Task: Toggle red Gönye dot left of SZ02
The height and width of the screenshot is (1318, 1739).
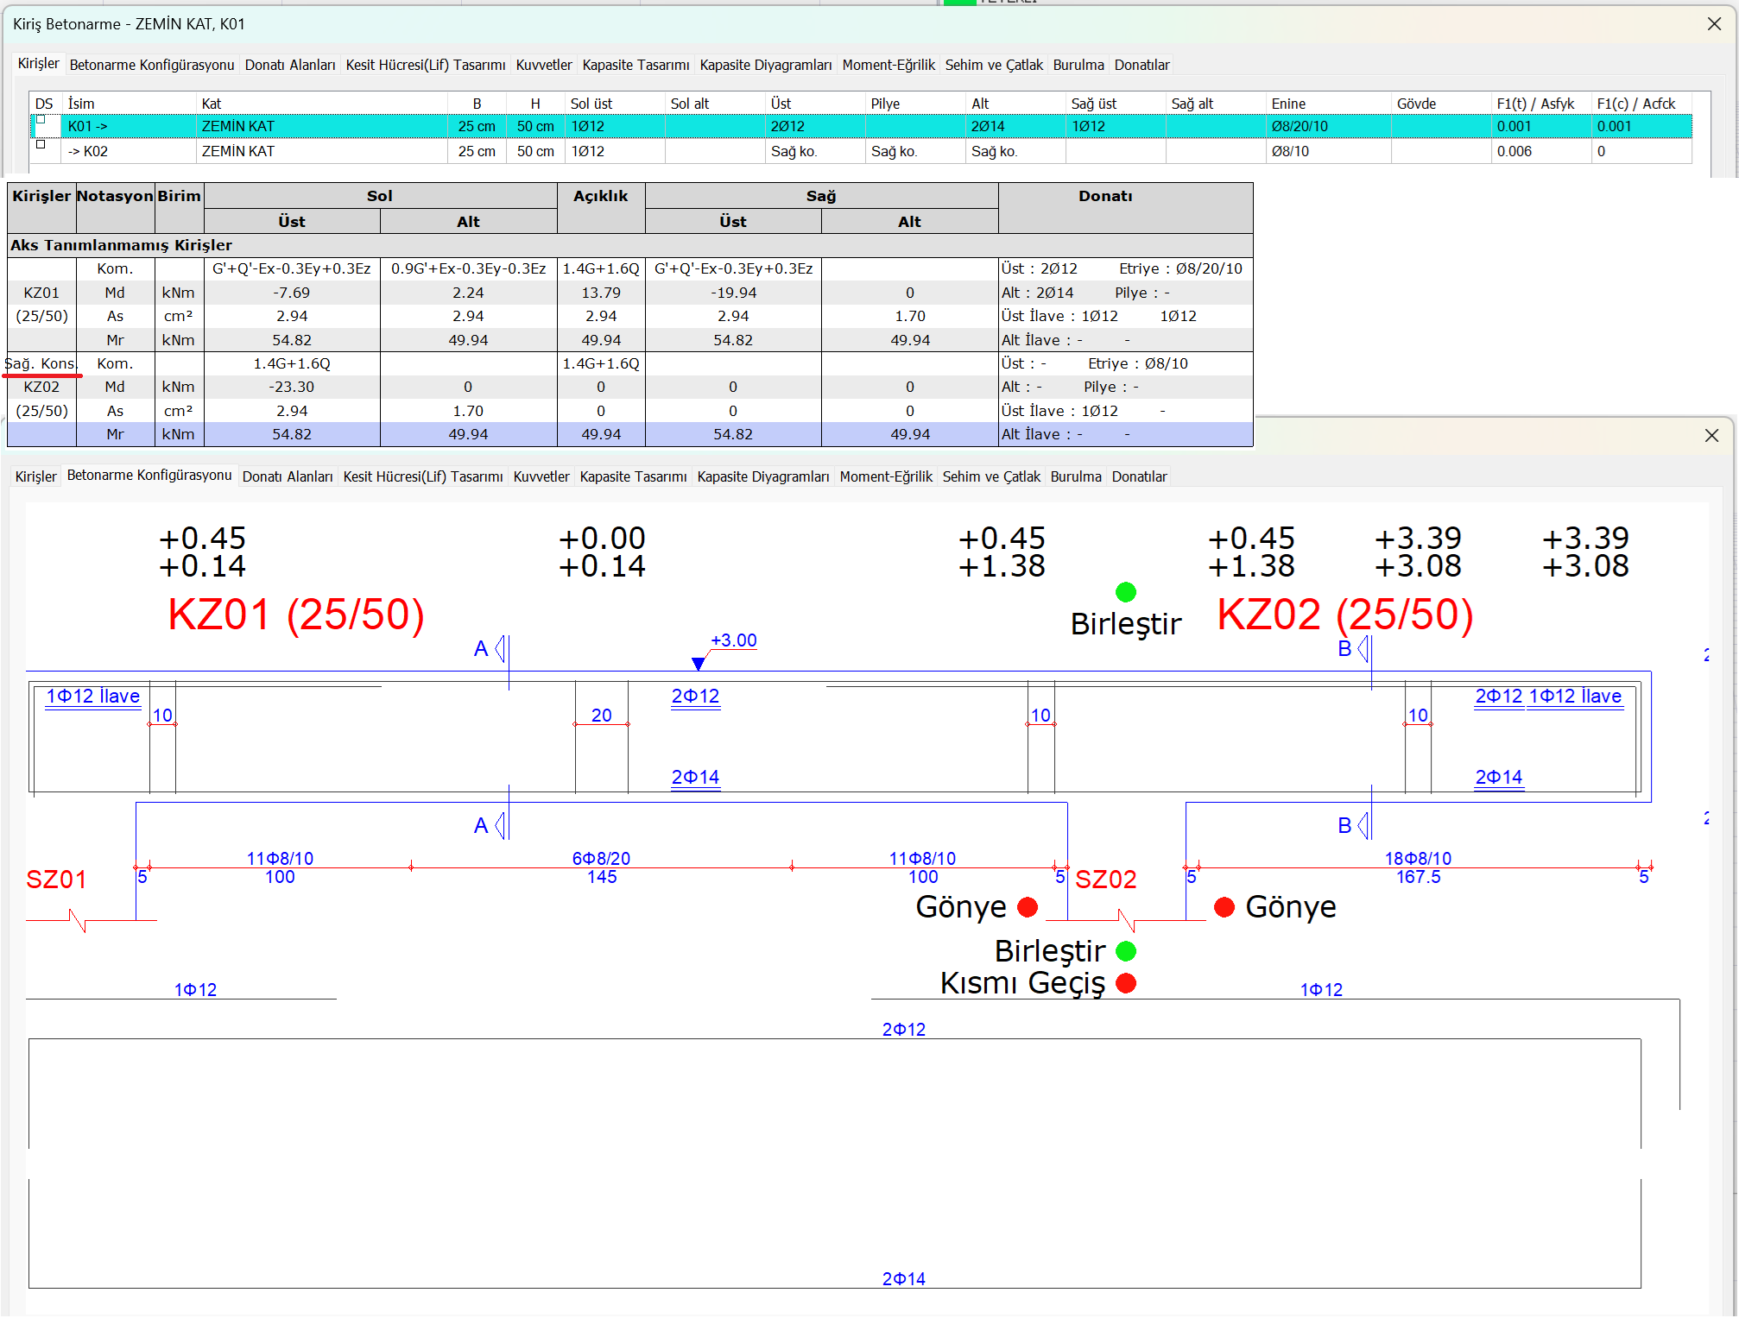Action: (x=1028, y=907)
